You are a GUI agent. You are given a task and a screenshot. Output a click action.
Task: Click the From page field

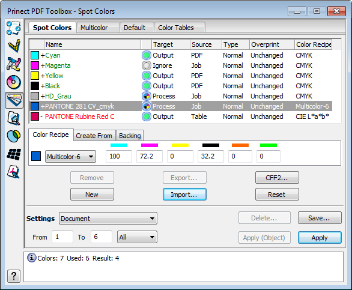coord(62,237)
